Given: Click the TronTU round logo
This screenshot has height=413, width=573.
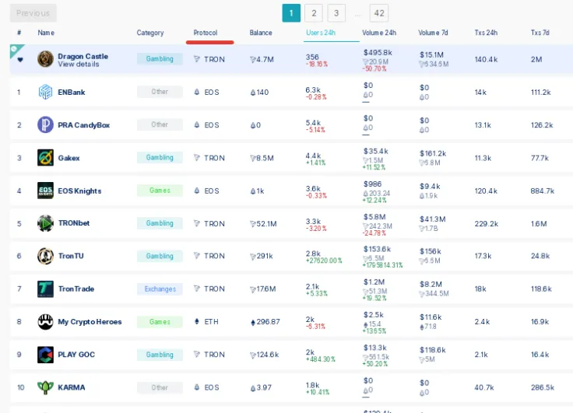Looking at the screenshot, I should [45, 256].
